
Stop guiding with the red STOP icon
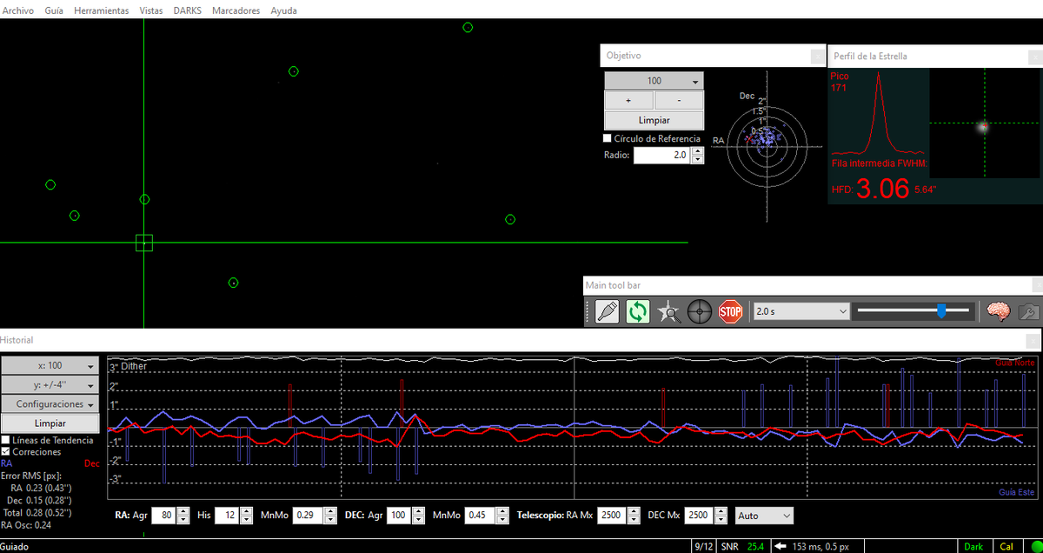click(731, 311)
